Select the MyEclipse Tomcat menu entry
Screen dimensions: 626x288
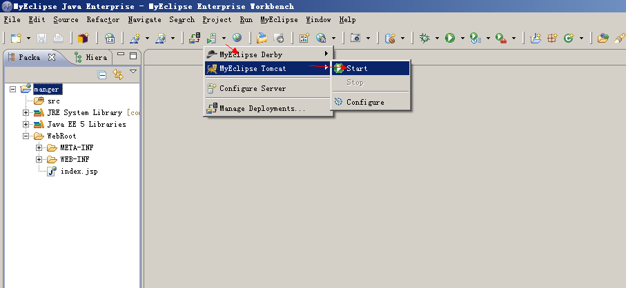(x=268, y=68)
